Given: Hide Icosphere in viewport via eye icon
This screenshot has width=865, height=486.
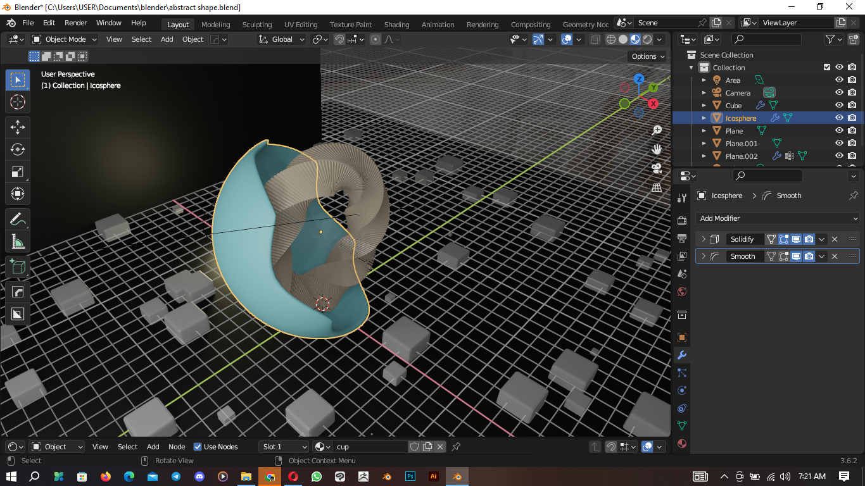Looking at the screenshot, I should click(x=839, y=118).
